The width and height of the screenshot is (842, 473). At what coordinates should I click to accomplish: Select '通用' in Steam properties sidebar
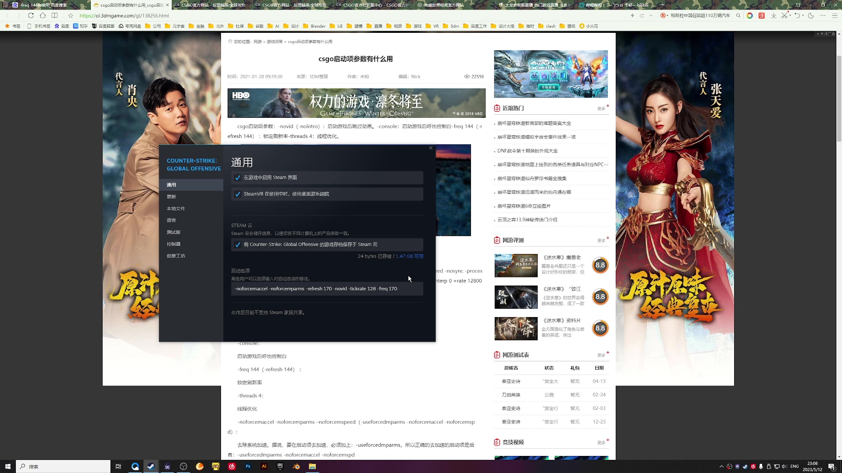pyautogui.click(x=191, y=185)
